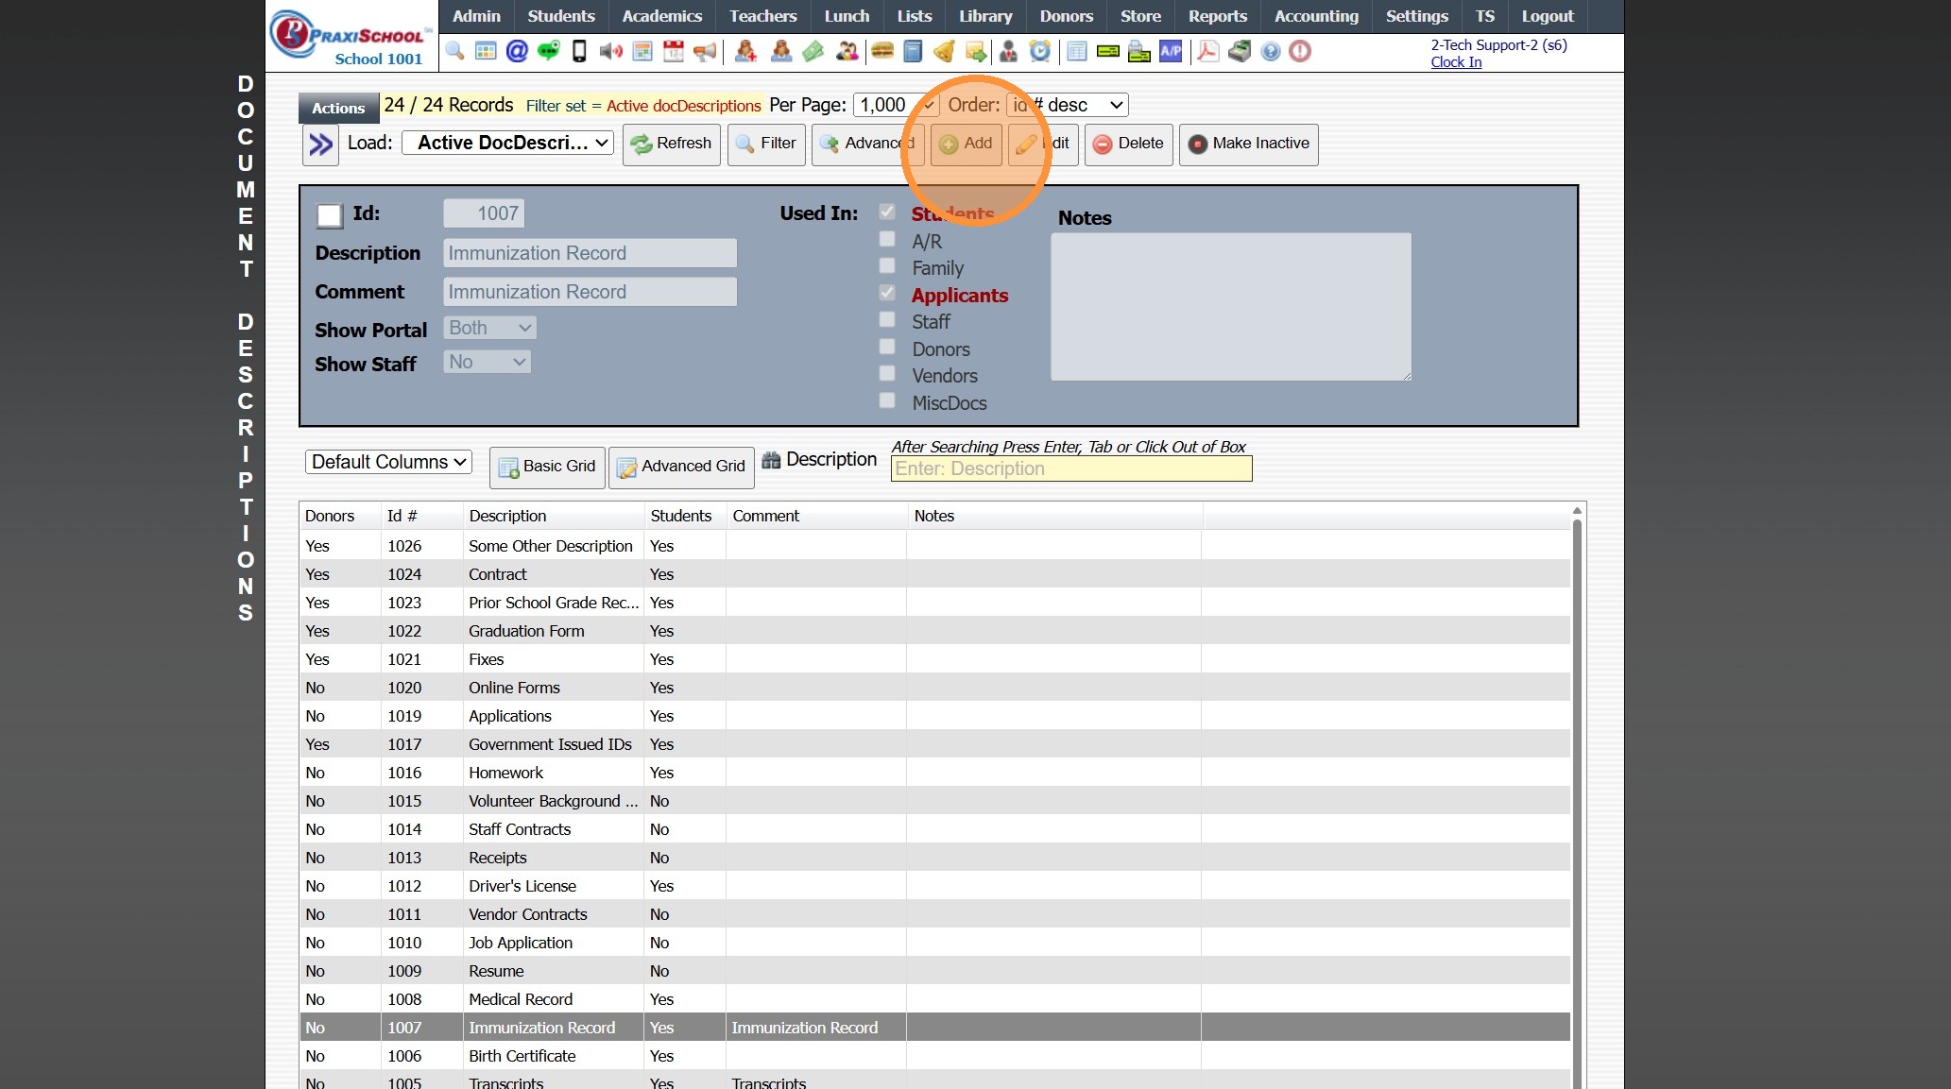Click the green chat bubble icon
Image resolution: width=1951 pixels, height=1089 pixels.
tap(548, 51)
